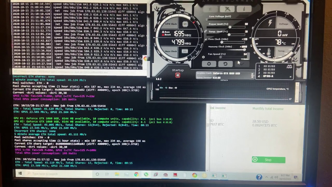Click the square wave icon in the profile panel
Screen dimensions: 332x187
[289, 67]
